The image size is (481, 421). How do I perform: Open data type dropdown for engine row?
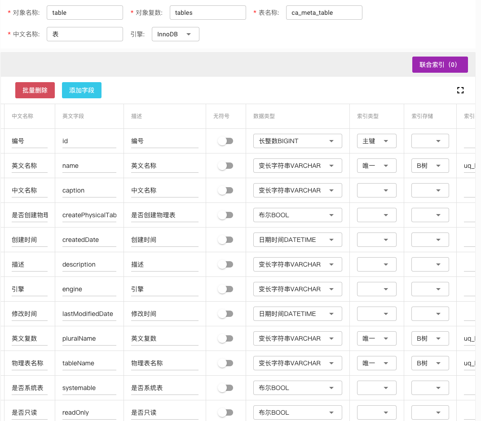click(298, 289)
